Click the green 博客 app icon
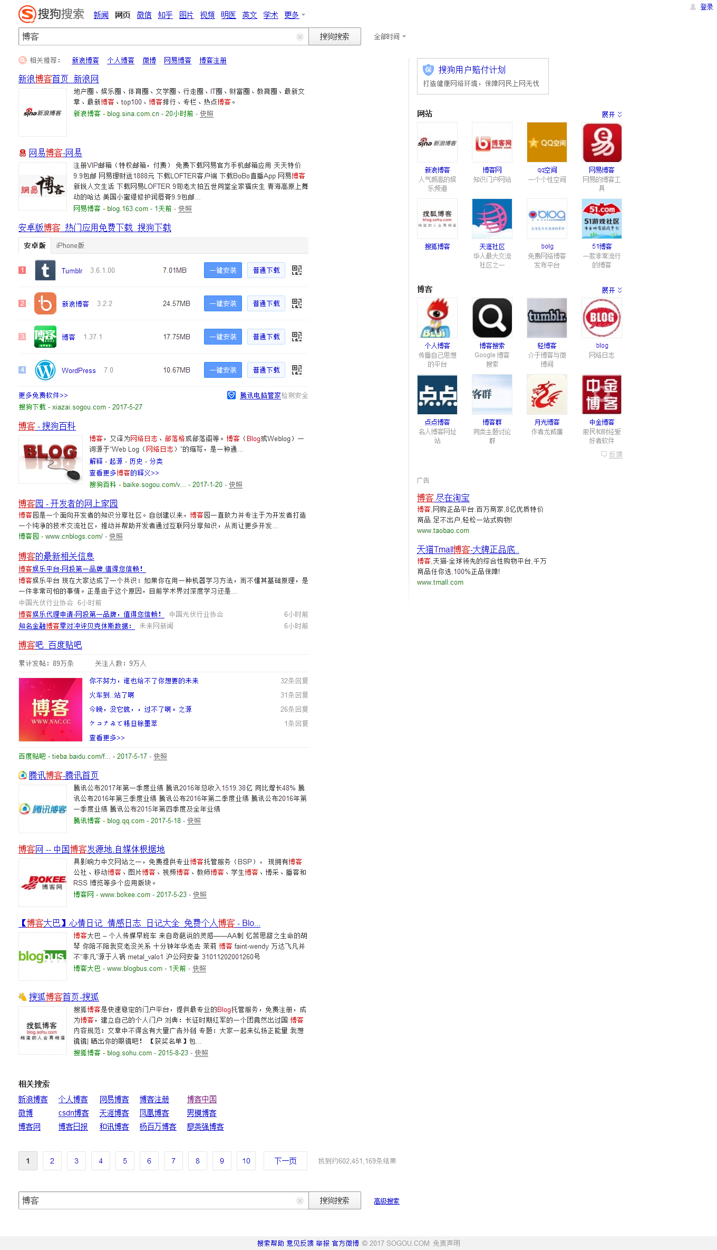The image size is (717, 1250). point(45,337)
